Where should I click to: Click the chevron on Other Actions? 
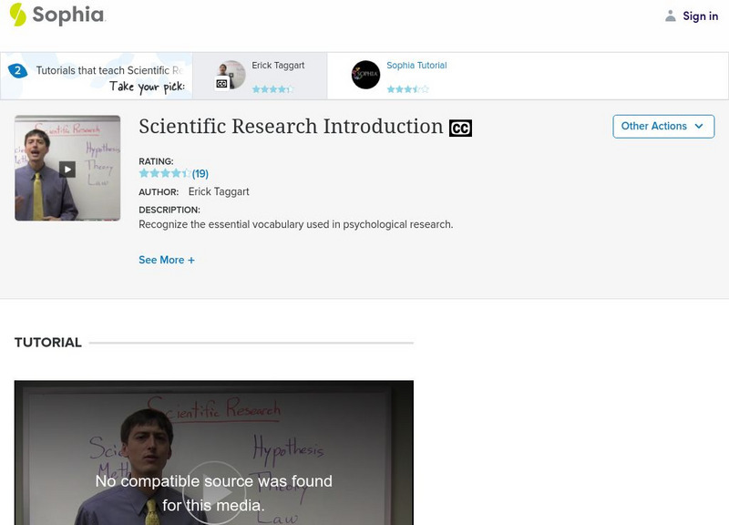(x=698, y=127)
